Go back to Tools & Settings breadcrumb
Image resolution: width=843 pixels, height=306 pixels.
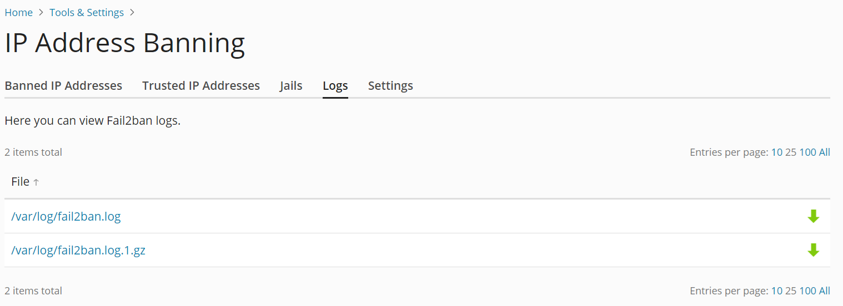87,12
